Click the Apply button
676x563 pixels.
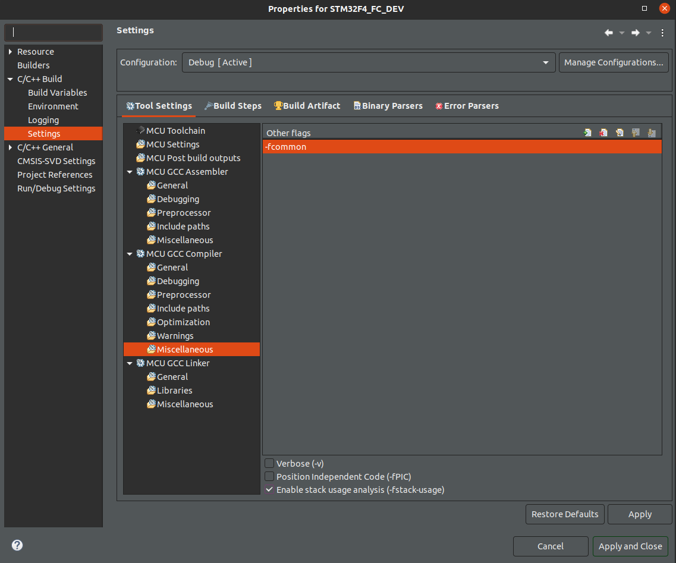coord(640,514)
